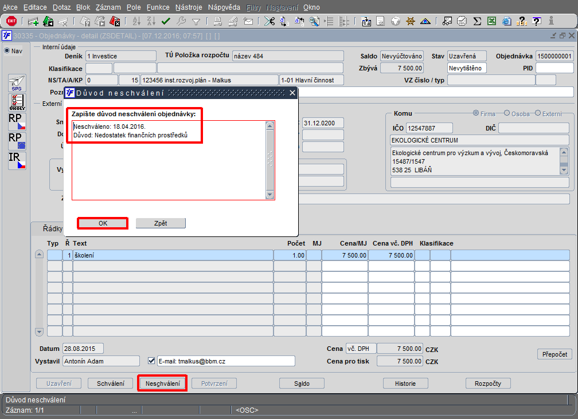
Task: Click the red EXIT stop-sign icon
Action: tap(11, 21)
